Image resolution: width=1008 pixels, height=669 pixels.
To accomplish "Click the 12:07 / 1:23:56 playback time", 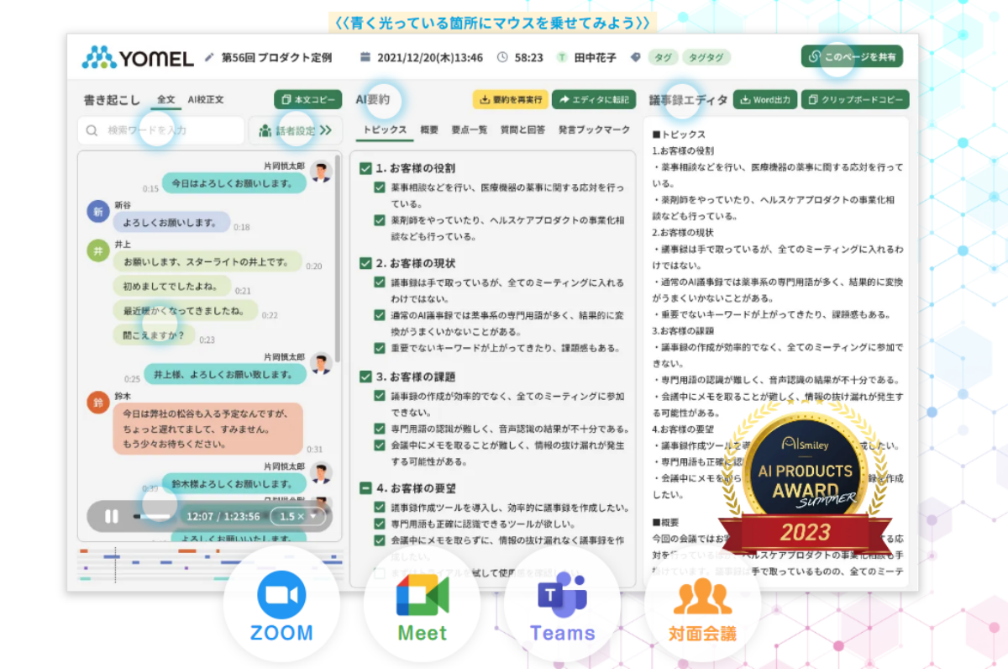I will (223, 516).
